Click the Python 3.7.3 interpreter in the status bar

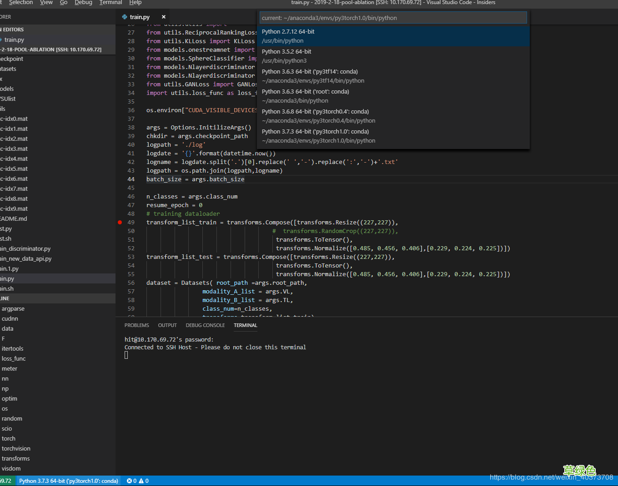click(68, 481)
